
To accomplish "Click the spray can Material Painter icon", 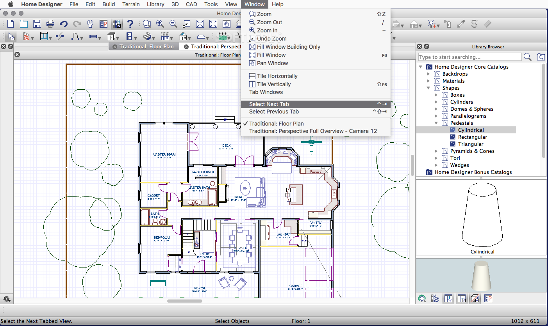I will click(x=448, y=24).
